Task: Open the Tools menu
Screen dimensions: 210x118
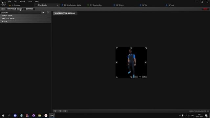Action: (30, 1)
